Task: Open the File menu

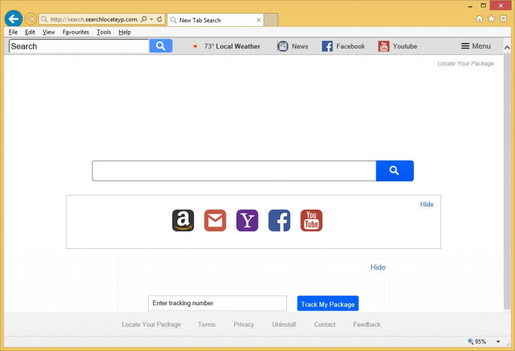Action: tap(13, 32)
